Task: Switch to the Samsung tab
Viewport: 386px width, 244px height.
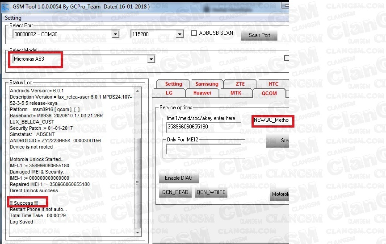Action: tap(207, 84)
